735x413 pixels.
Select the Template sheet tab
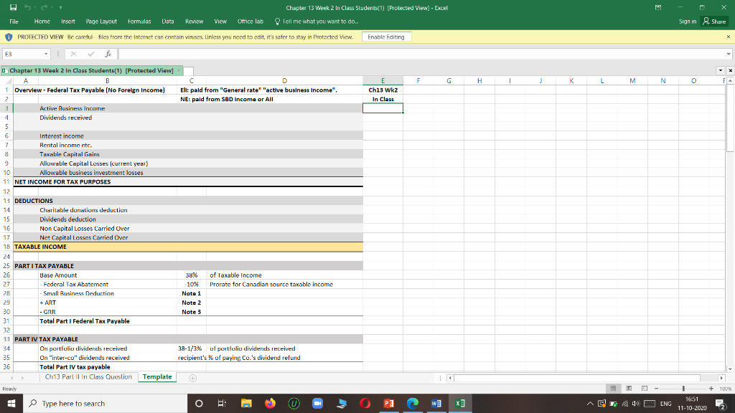pyautogui.click(x=157, y=377)
